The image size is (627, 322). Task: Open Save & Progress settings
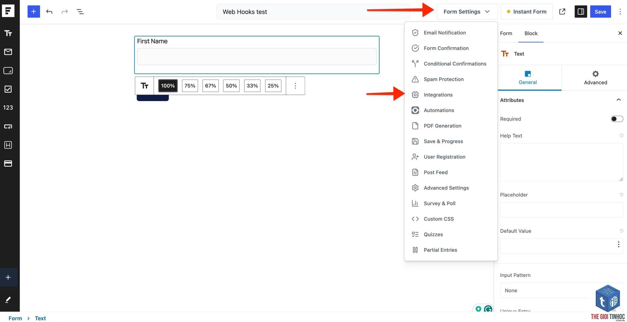451,141
